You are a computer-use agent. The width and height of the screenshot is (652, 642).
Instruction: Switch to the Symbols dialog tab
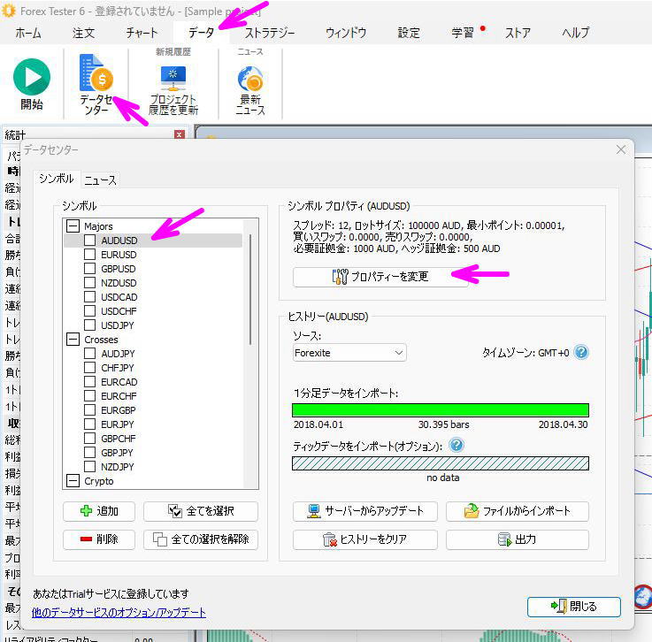(x=57, y=179)
